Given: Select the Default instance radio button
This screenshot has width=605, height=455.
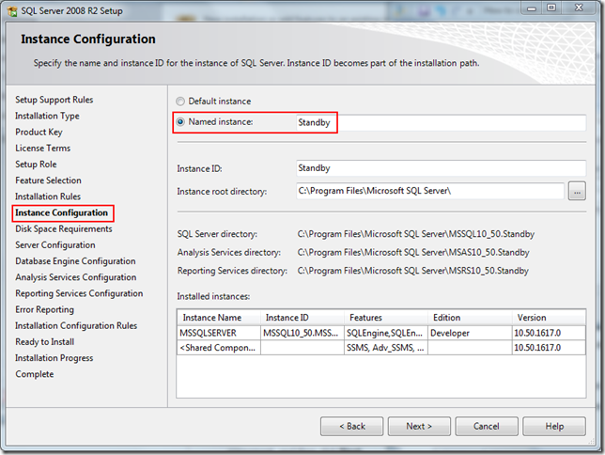Looking at the screenshot, I should [180, 102].
